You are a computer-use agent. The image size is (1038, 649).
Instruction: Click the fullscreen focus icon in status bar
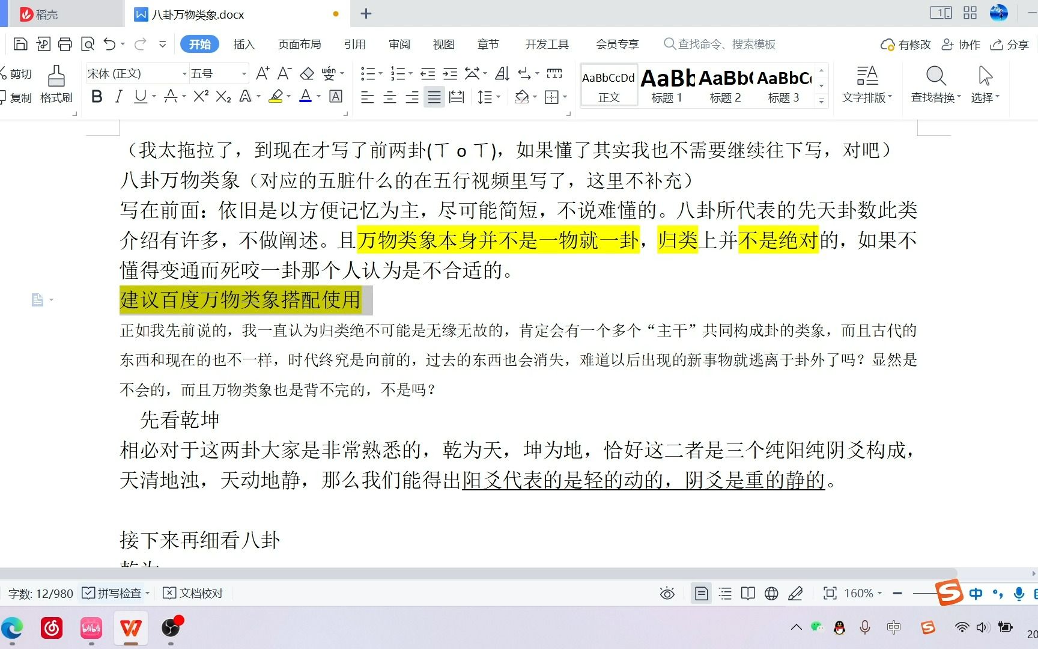[x=830, y=594]
